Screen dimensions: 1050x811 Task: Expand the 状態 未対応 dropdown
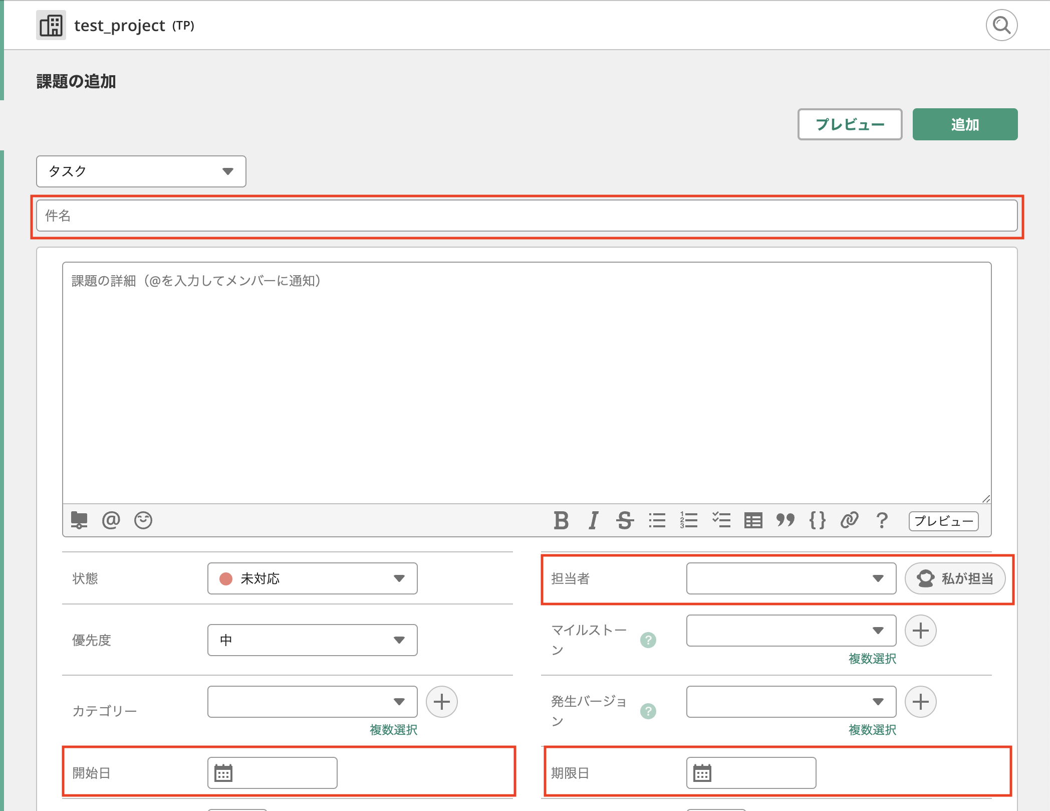312,578
